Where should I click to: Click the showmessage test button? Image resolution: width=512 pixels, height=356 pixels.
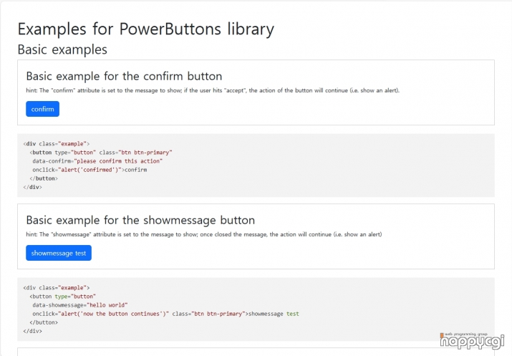(59, 253)
